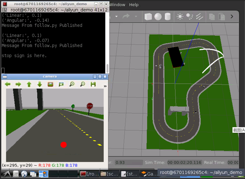Screen dimensions: 245x179
Task: Click the camera pixel info status text
Action: tap(40, 165)
